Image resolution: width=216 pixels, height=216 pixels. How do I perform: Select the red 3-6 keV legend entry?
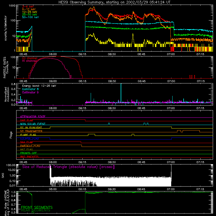(28, 6)
